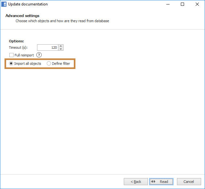Click the help question mark icon
Image resolution: width=205 pixels, height=189 pixels.
pos(39,55)
